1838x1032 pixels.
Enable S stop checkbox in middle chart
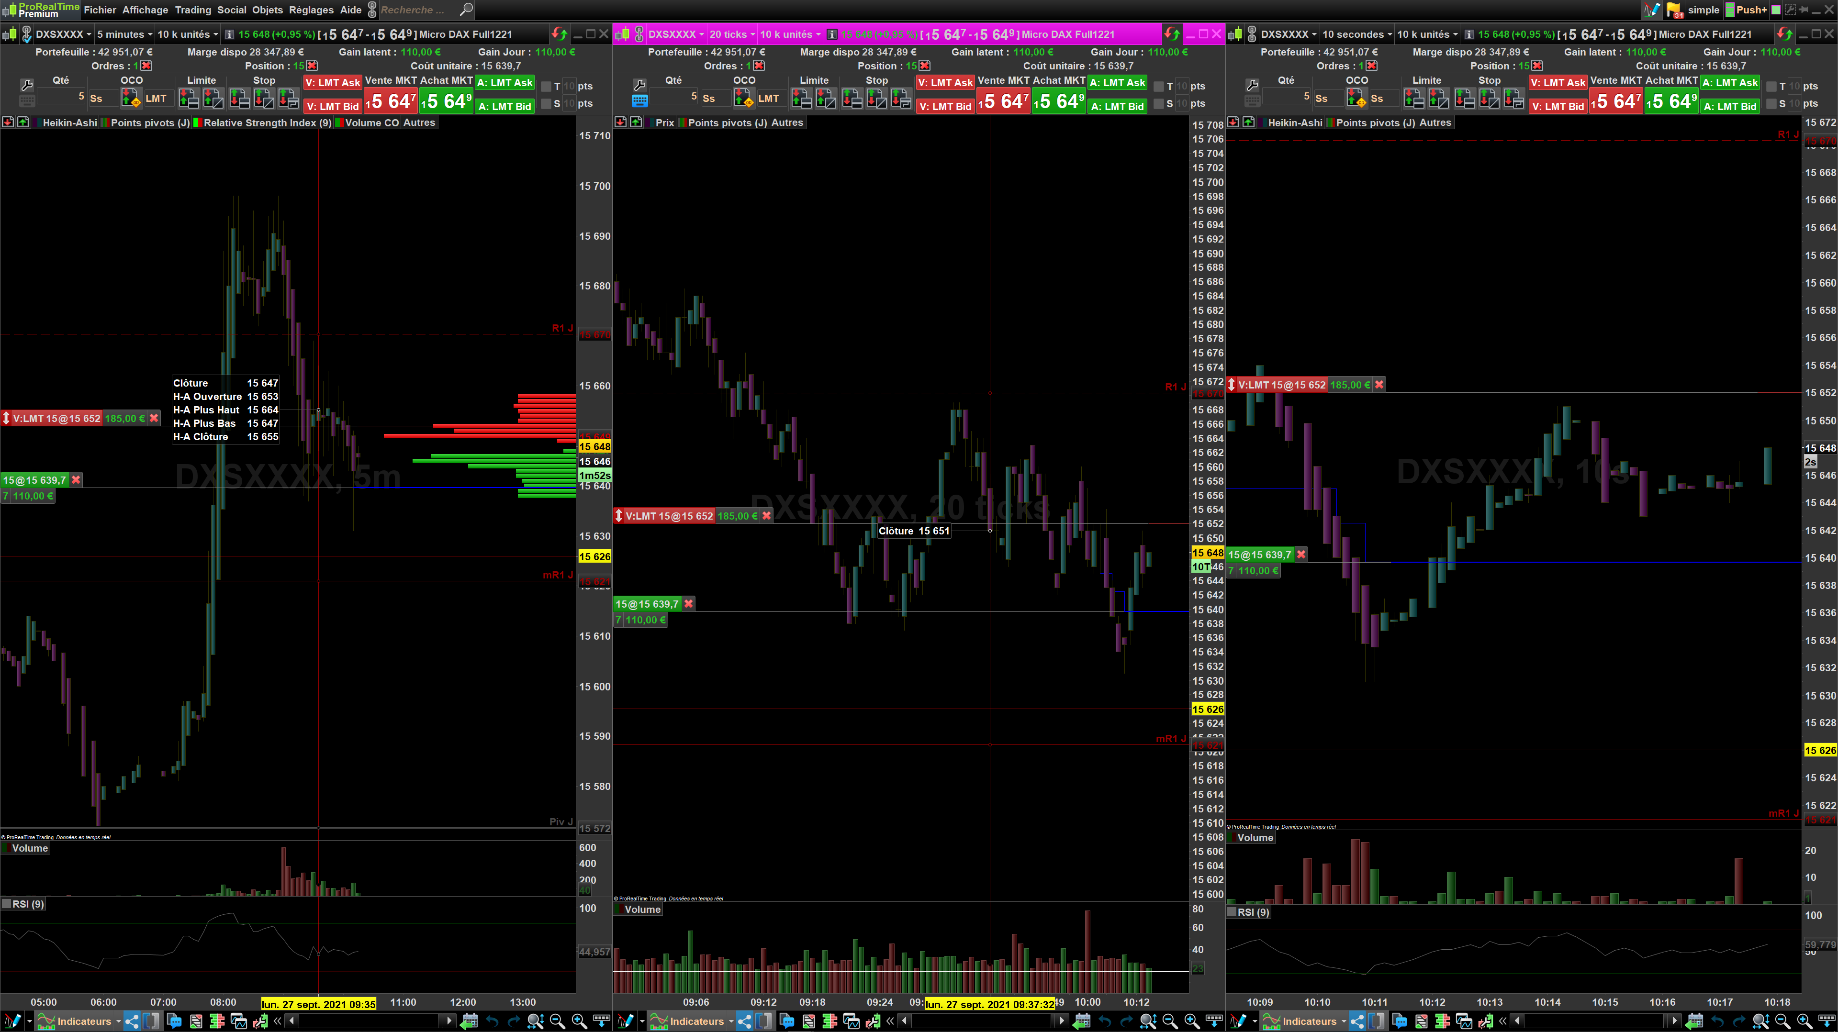pyautogui.click(x=1159, y=104)
